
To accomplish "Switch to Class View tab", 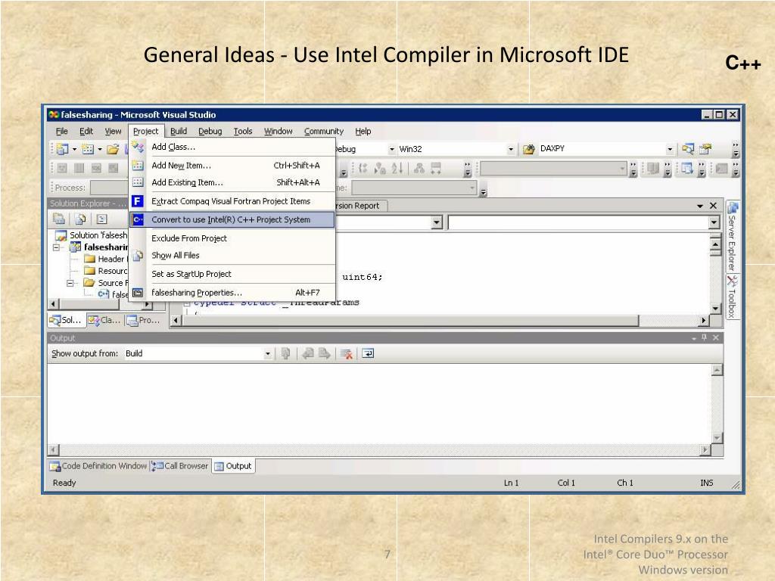I will pyautogui.click(x=104, y=320).
